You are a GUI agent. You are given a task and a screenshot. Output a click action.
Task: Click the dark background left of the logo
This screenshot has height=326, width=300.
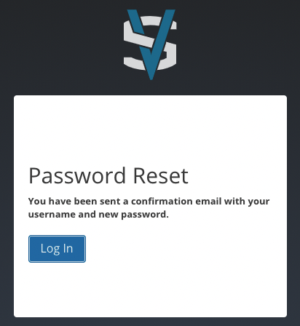pos(60,44)
